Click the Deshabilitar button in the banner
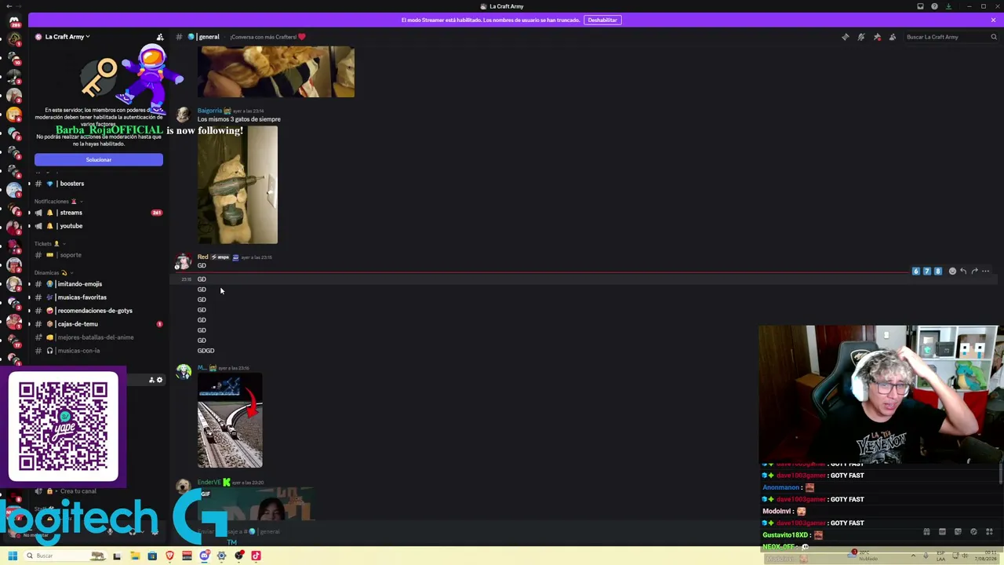Viewport: 1004px width, 565px height. pyautogui.click(x=602, y=20)
